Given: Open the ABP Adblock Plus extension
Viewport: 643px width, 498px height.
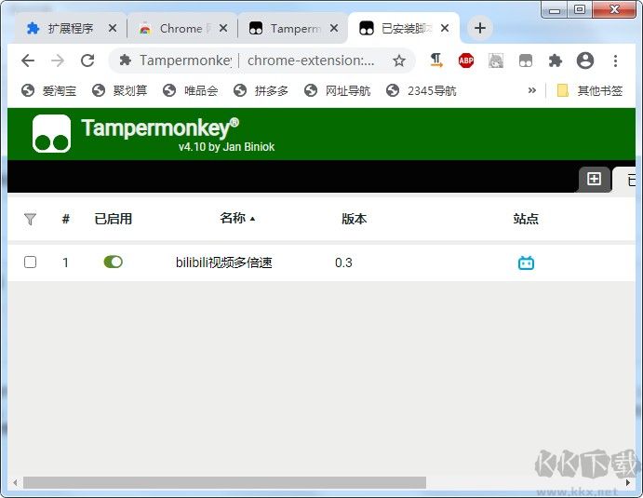Looking at the screenshot, I should click(x=466, y=61).
